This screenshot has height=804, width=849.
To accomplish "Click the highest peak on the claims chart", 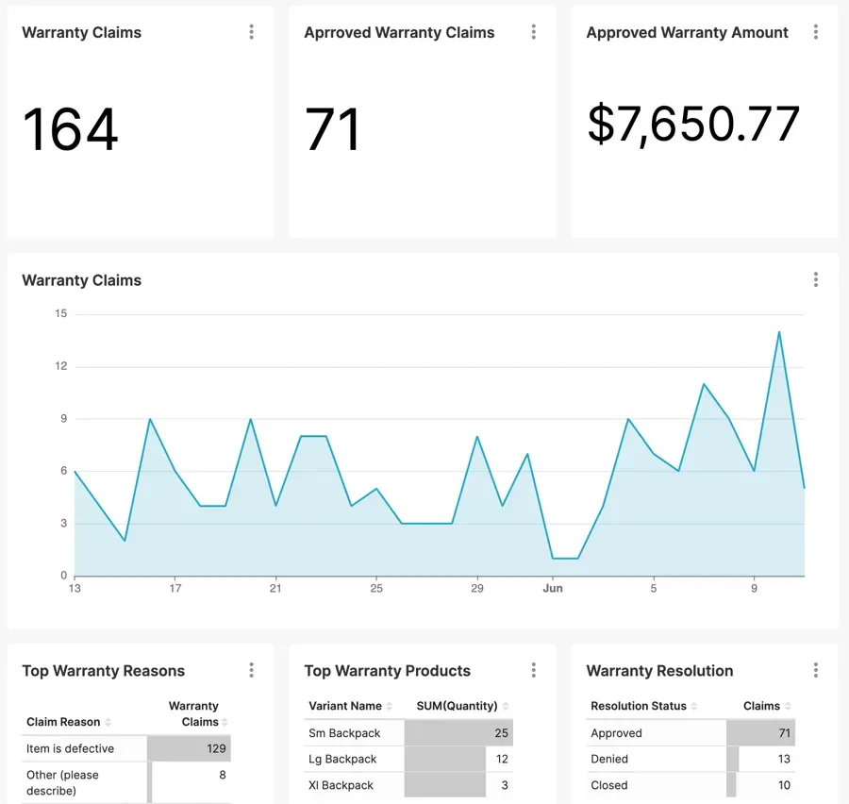I will click(779, 332).
